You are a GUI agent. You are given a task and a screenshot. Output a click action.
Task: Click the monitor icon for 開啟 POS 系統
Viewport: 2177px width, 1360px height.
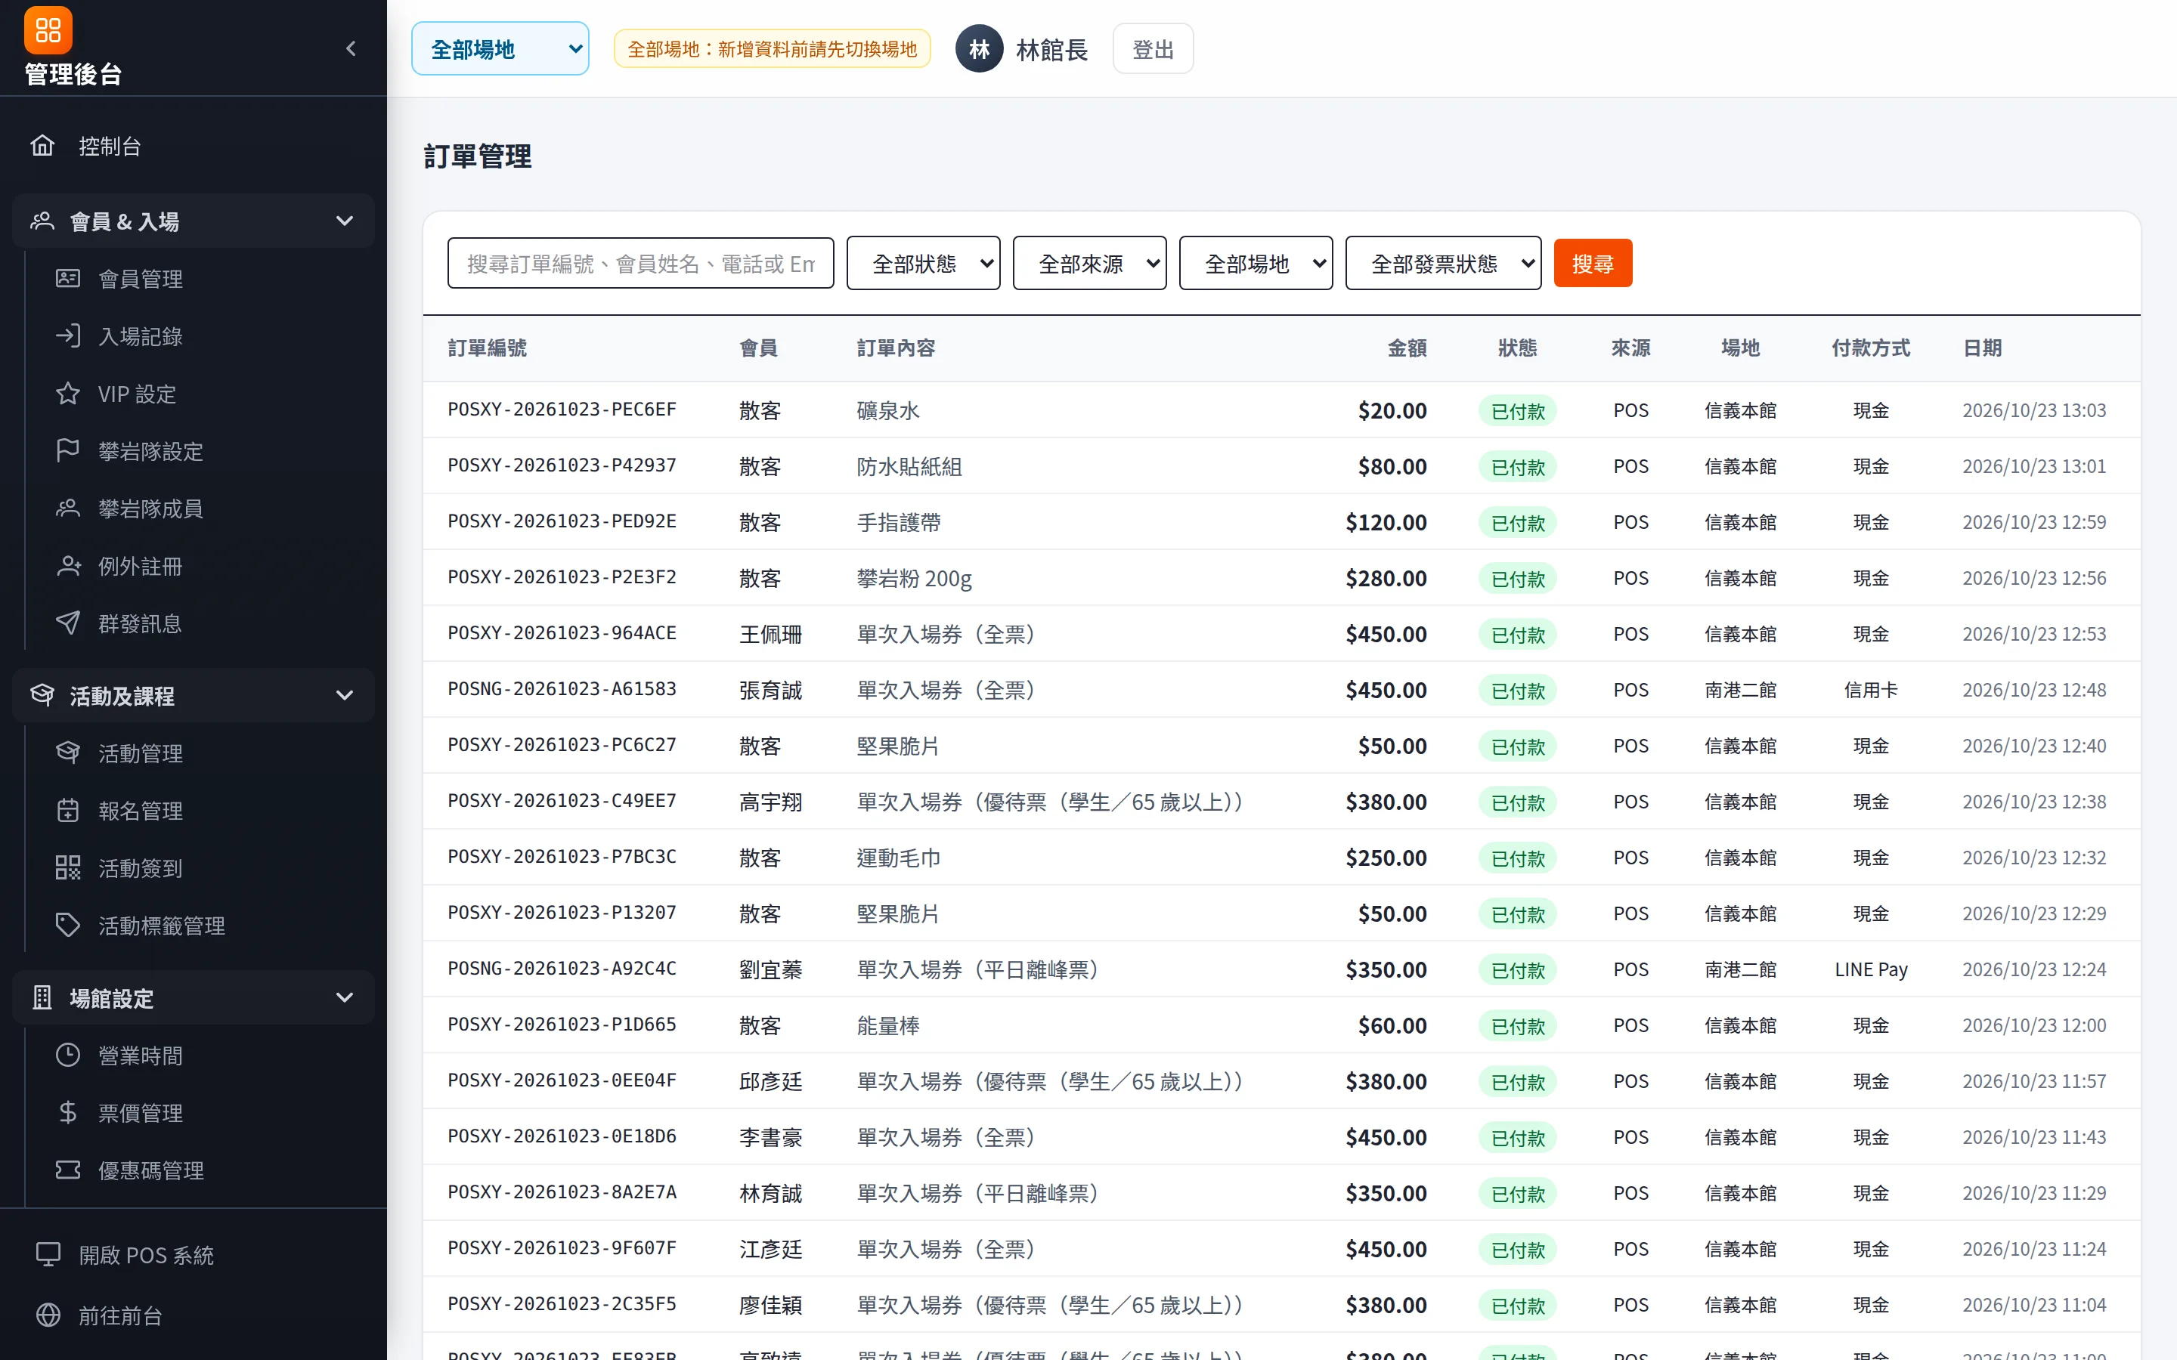point(48,1255)
